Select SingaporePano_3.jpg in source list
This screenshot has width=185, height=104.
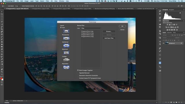(x=87, y=35)
